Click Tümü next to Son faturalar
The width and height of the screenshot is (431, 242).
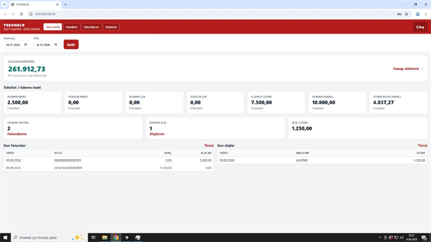[x=209, y=145]
